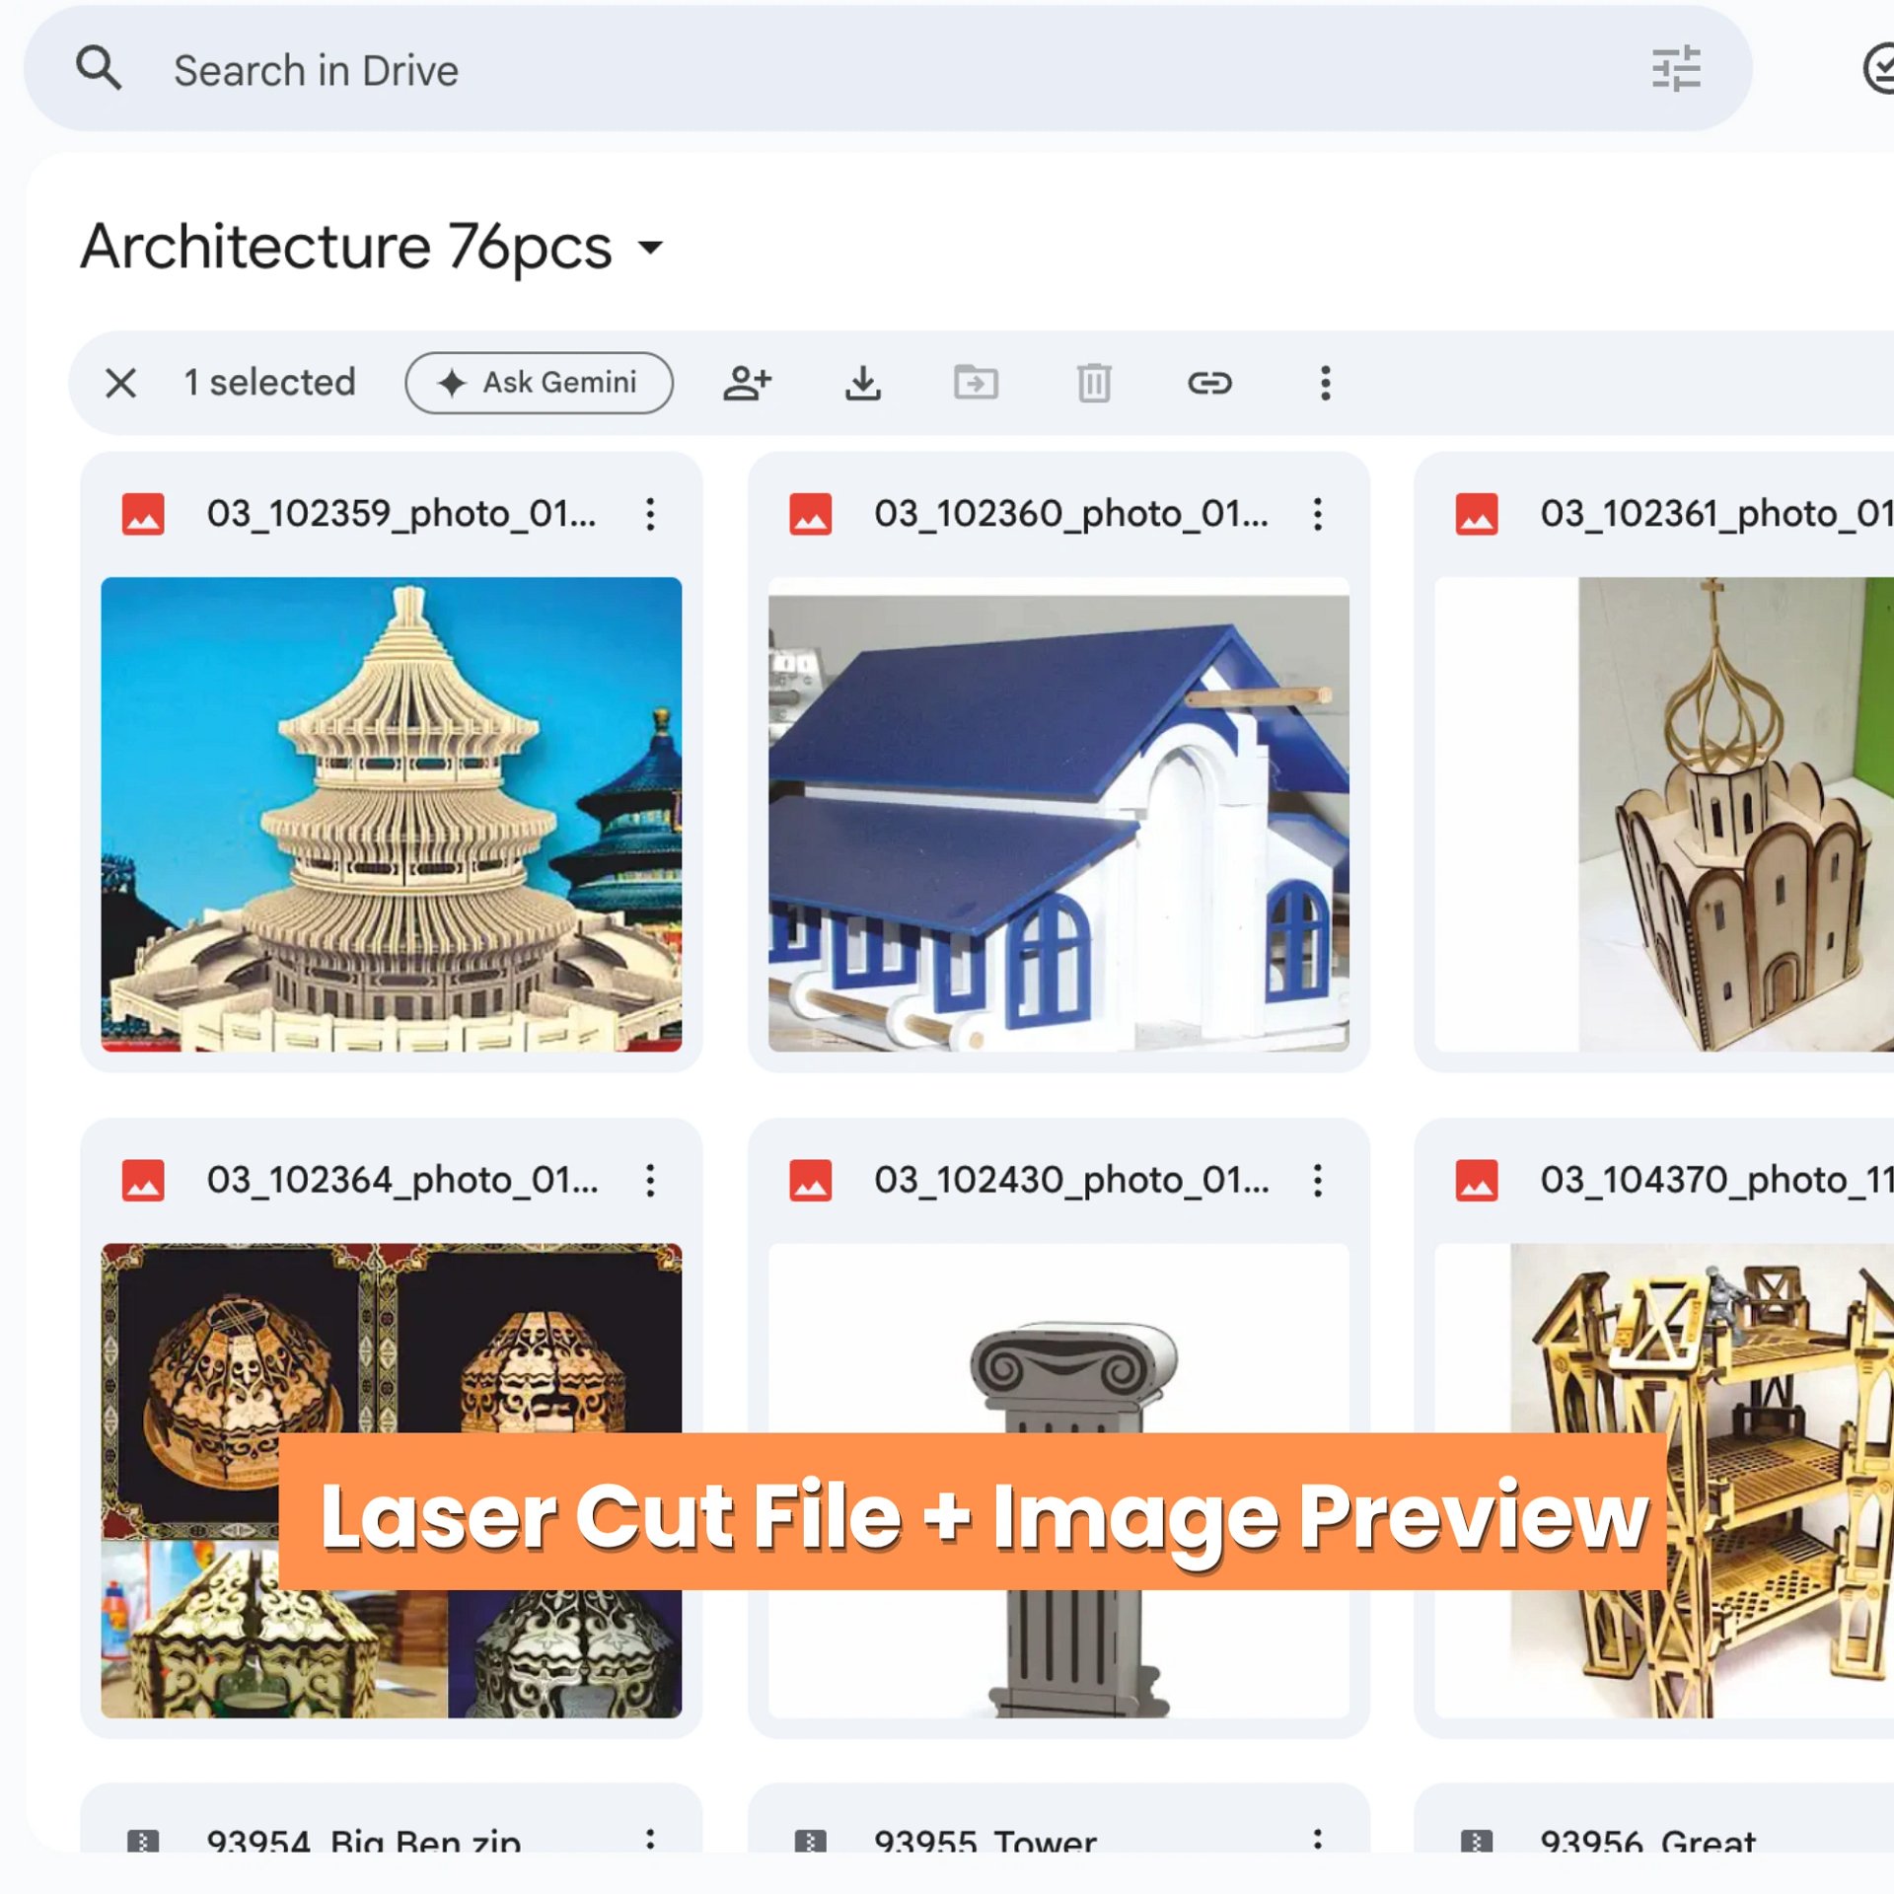The height and width of the screenshot is (1894, 1894).
Task: Select file name 03_102364_photo_01...
Action: (x=402, y=1180)
